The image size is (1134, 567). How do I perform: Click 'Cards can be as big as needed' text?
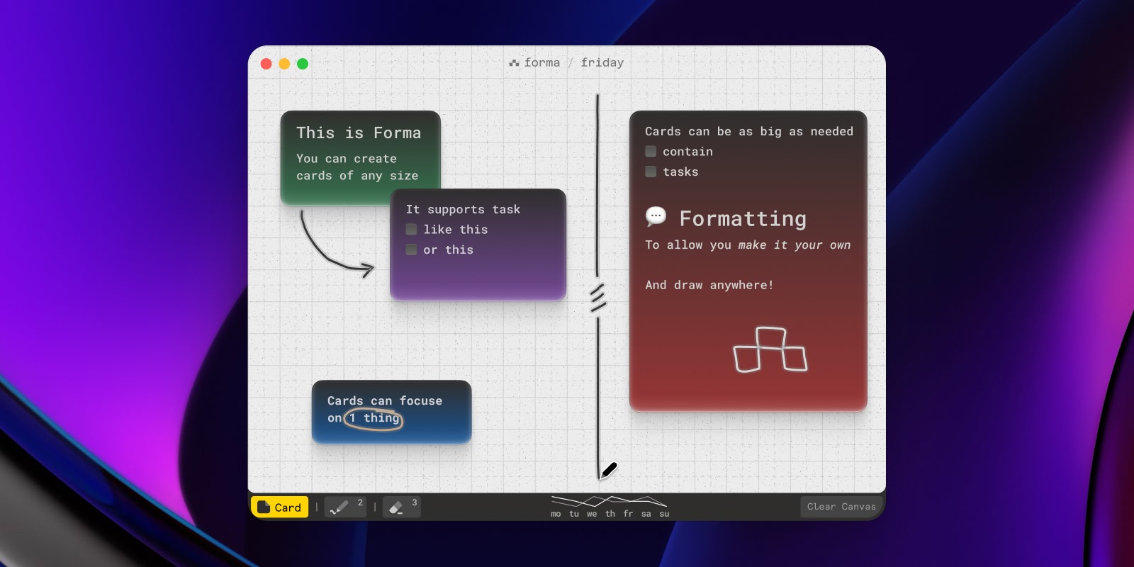coord(749,131)
